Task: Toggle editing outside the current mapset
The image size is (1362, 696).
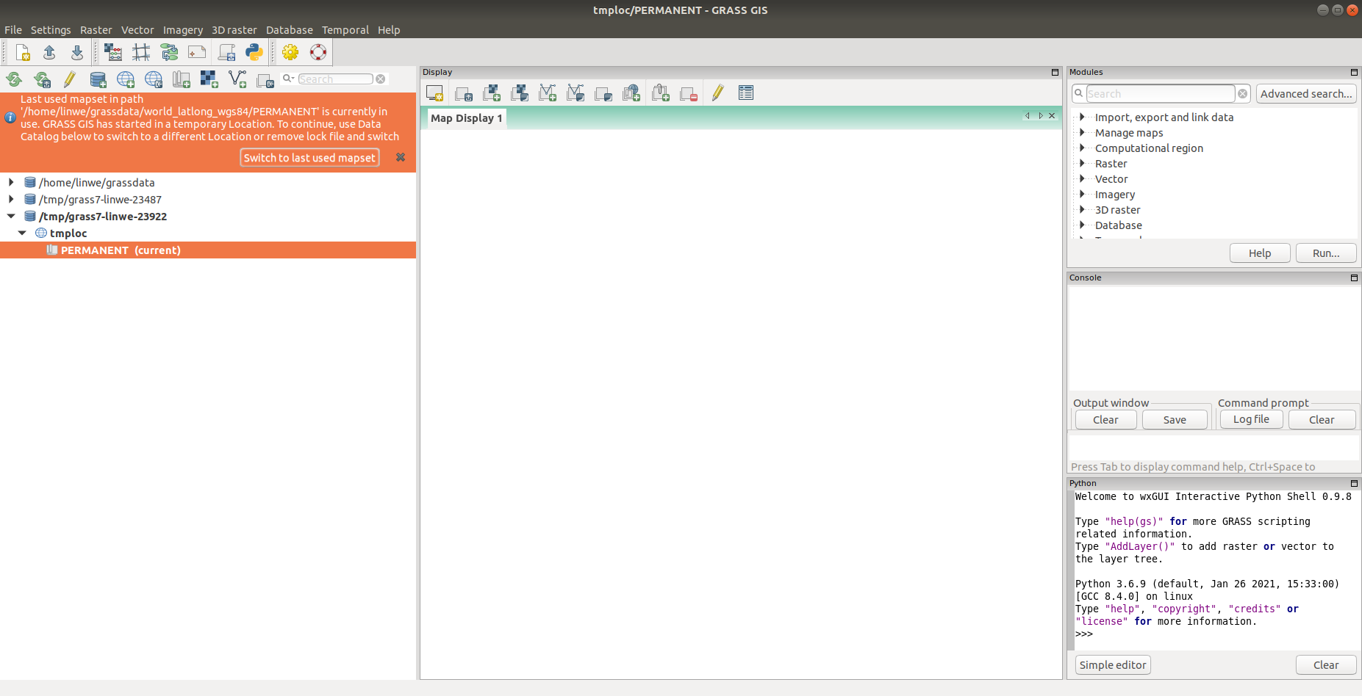Action: (x=70, y=79)
